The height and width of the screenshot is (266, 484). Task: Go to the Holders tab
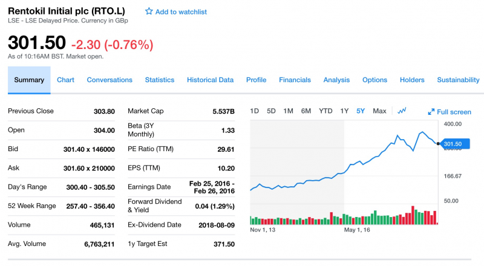[412, 80]
